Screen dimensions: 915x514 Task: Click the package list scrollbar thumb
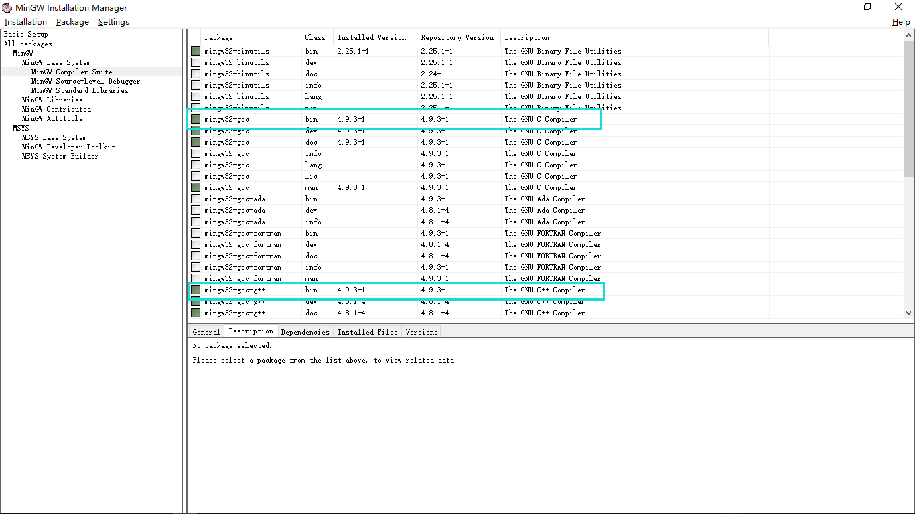point(909,108)
